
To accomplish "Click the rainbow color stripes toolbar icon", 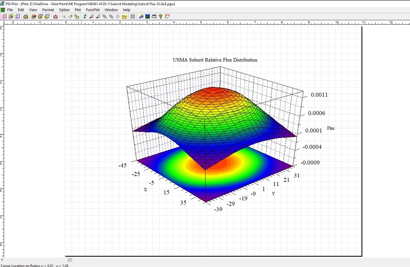I will [x=141, y=17].
